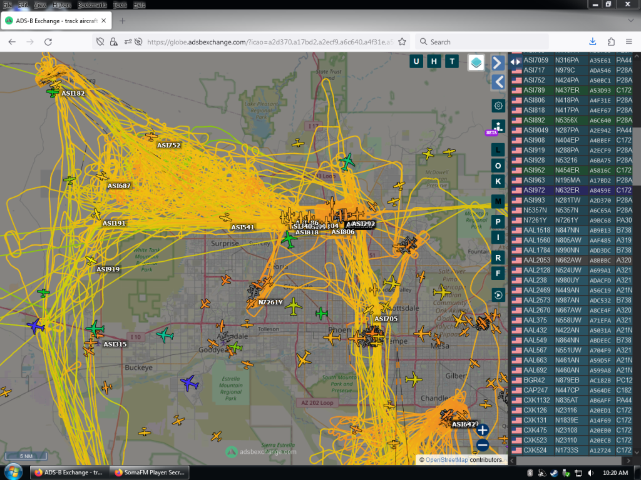Image resolution: width=641 pixels, height=480 pixels.
Task: Open Firefox application hamburger menu
Action: pos(629,42)
